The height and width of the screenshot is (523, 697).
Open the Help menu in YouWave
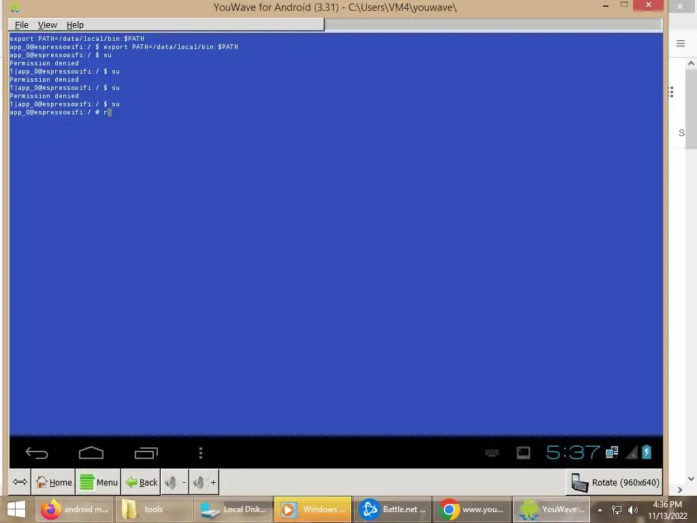coord(75,25)
